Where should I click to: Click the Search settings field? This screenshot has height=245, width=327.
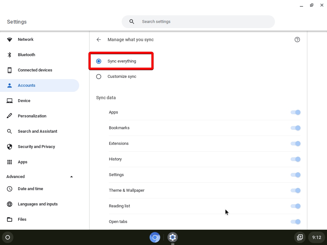(198, 21)
